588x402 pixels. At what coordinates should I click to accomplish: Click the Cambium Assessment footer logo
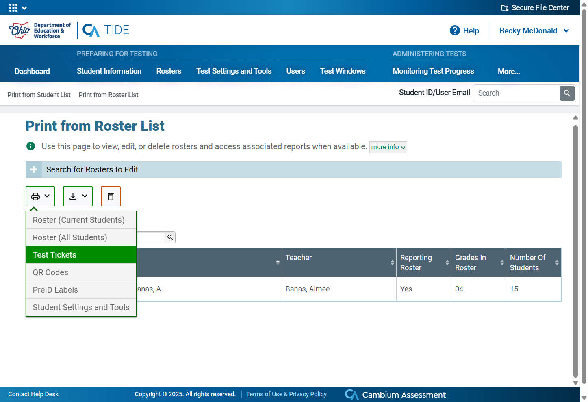(395, 395)
